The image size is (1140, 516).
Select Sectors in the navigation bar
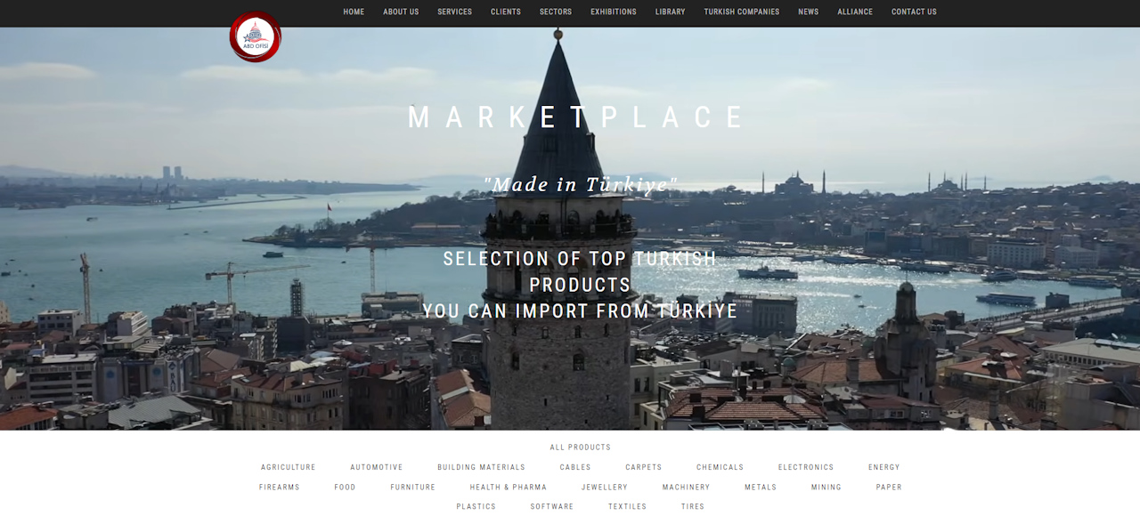click(556, 12)
